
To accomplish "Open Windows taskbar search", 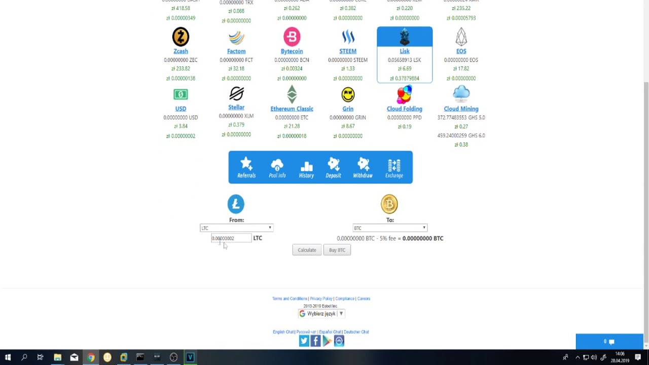I will (24, 357).
